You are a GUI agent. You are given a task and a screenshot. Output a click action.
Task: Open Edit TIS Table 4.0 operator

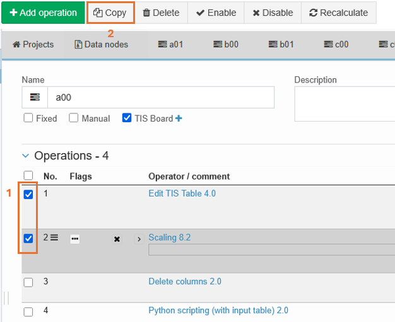click(x=182, y=193)
